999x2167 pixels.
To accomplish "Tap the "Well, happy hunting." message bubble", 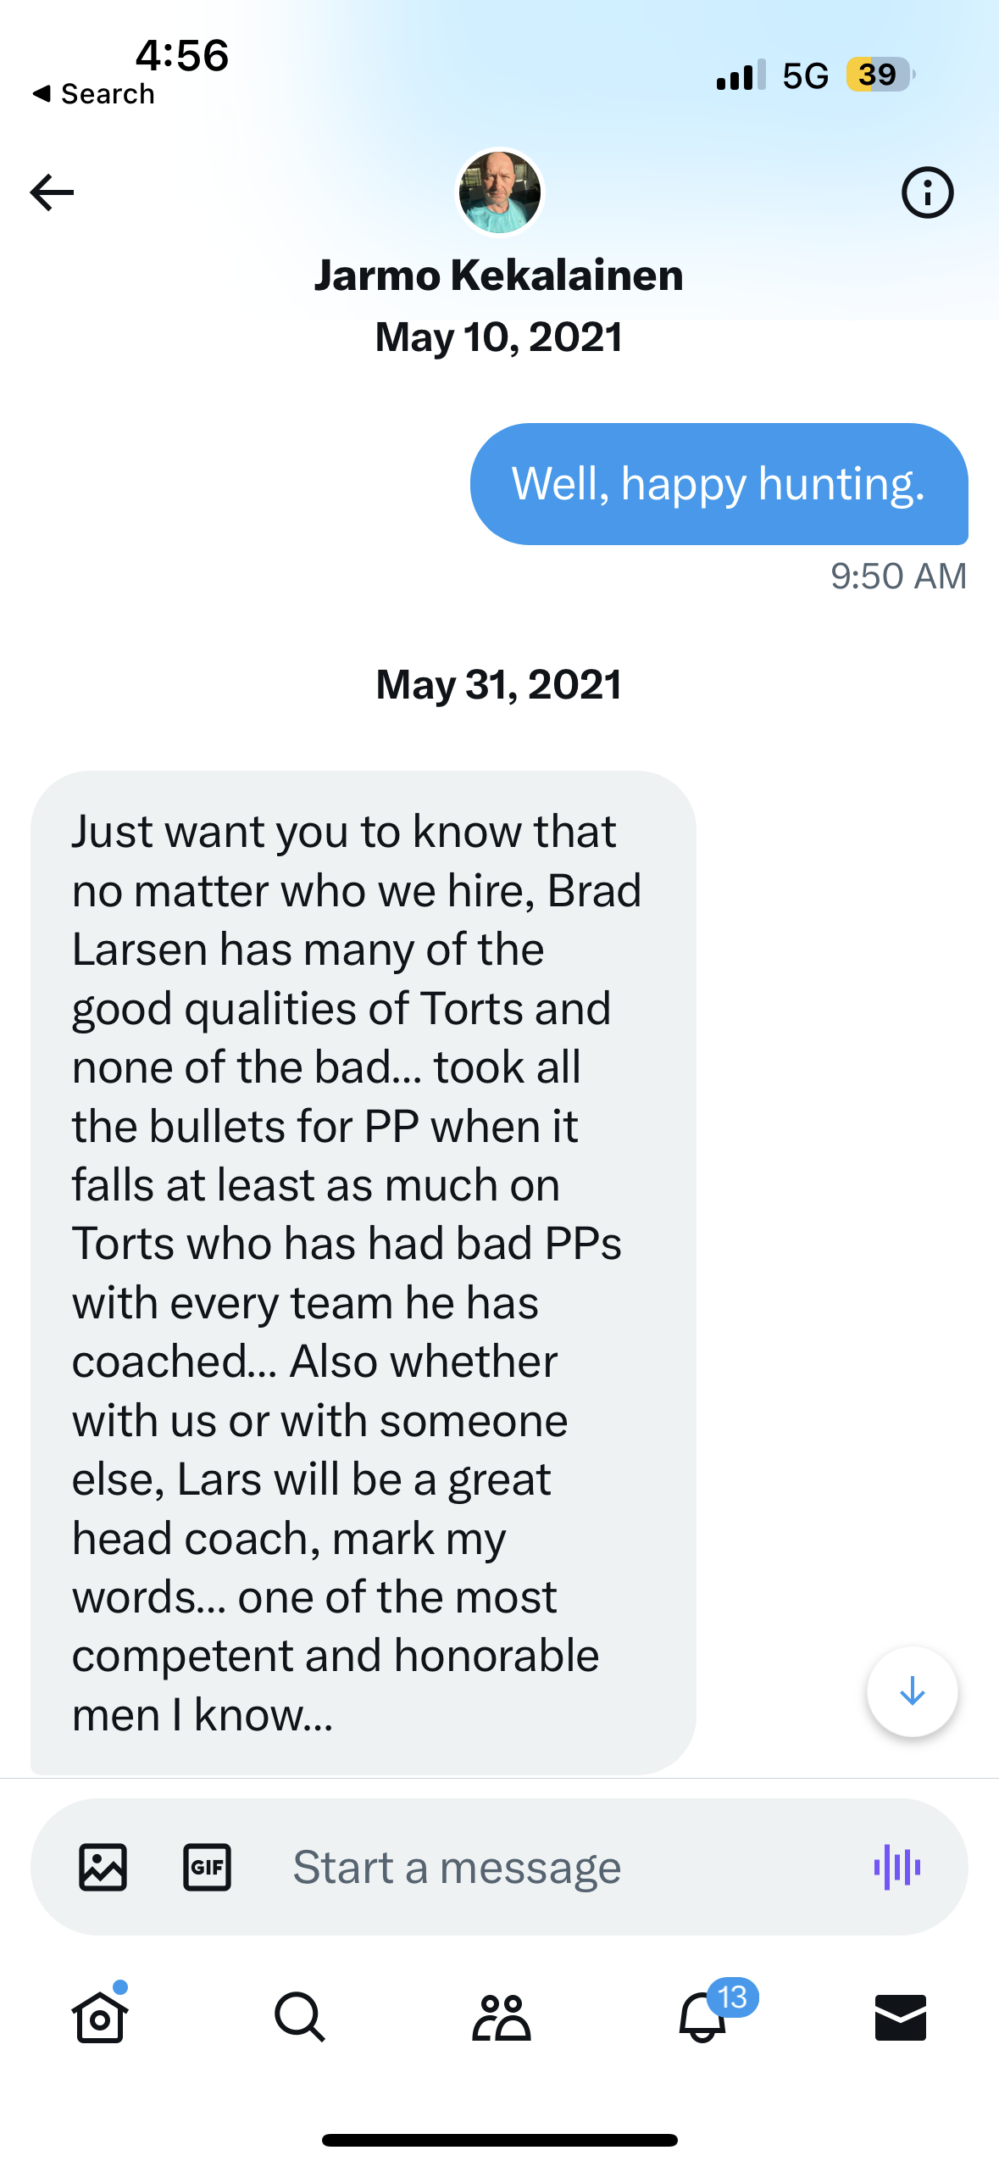I will click(719, 484).
